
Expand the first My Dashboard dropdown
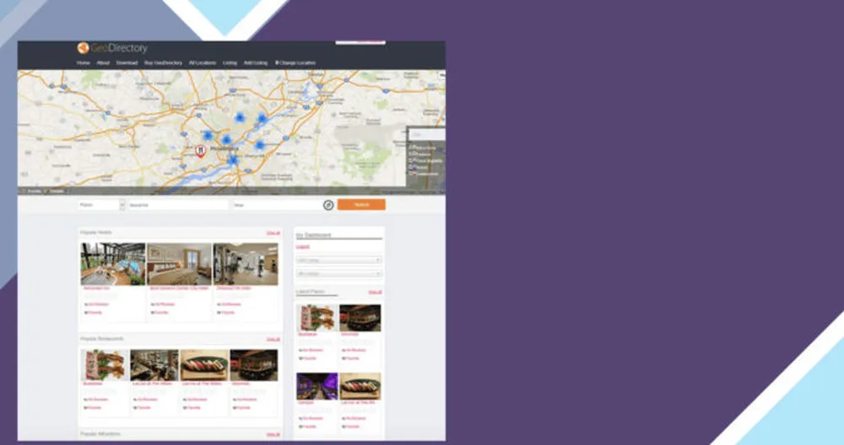tap(338, 260)
